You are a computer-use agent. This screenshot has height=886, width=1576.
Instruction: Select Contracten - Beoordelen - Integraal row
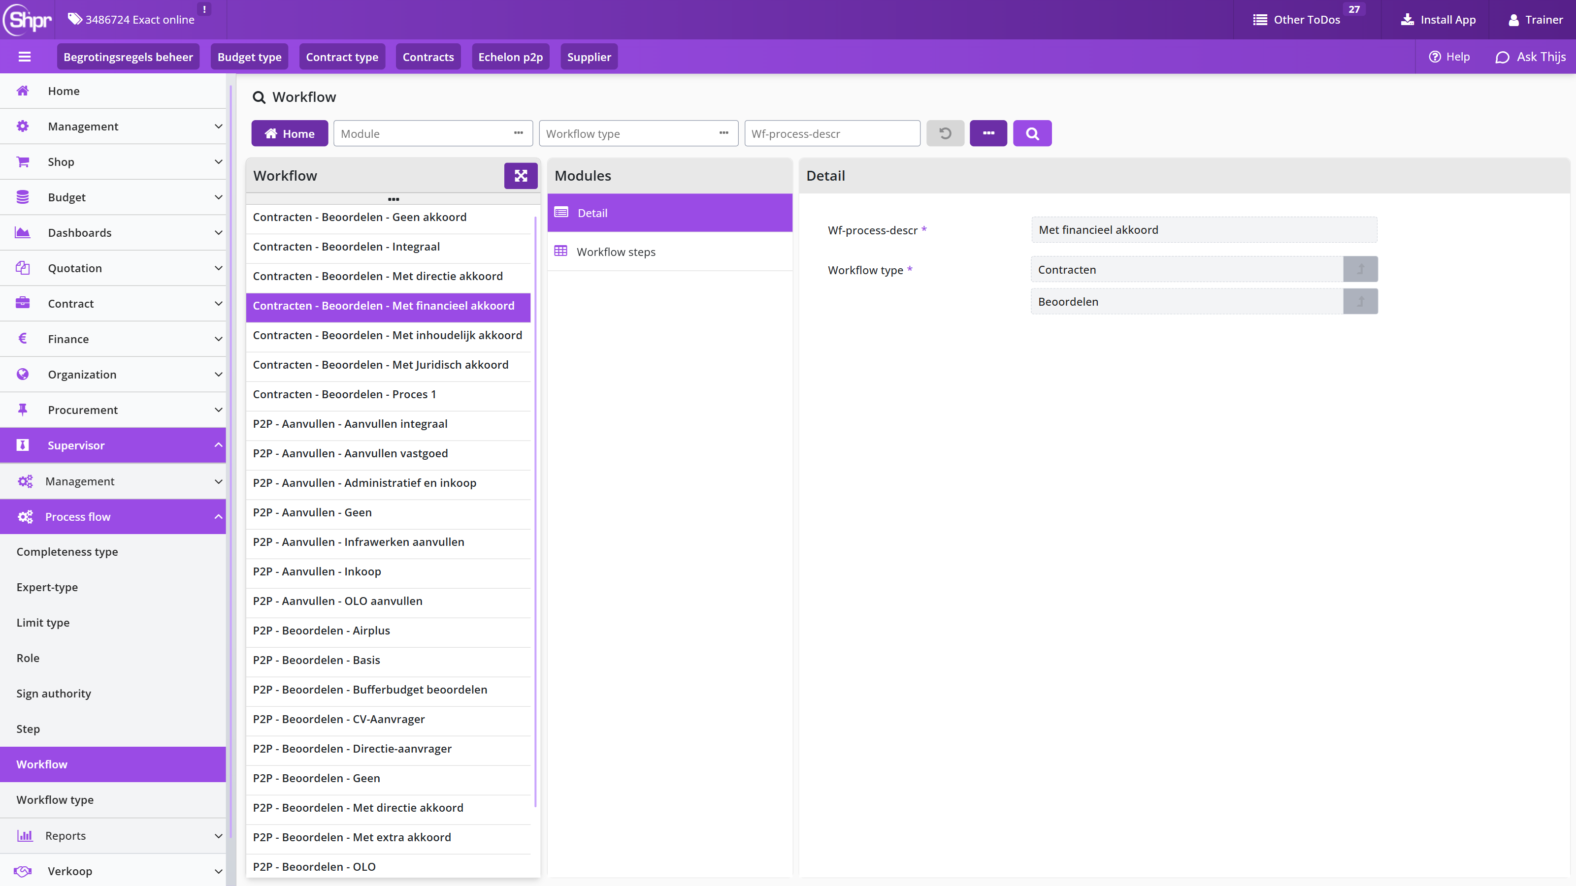(388, 247)
